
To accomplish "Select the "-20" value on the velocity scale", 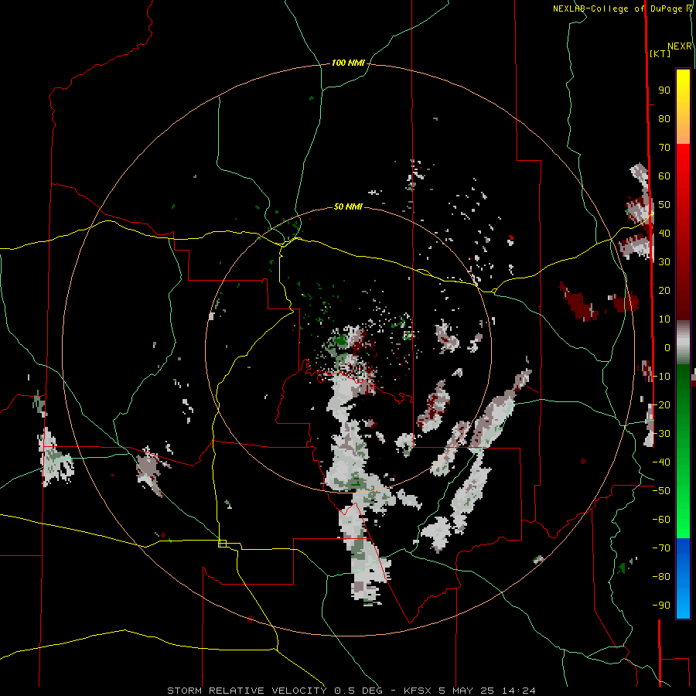I will tap(661, 404).
